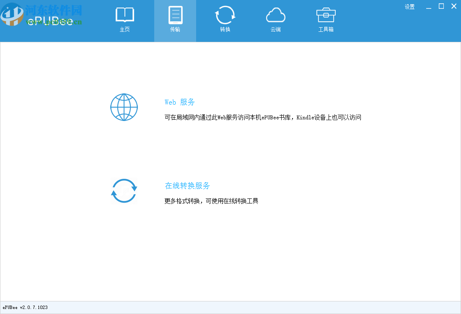Image resolution: width=461 pixels, height=314 pixels.
Task: Click the globe icon beside Web 服务
Action: (x=124, y=107)
